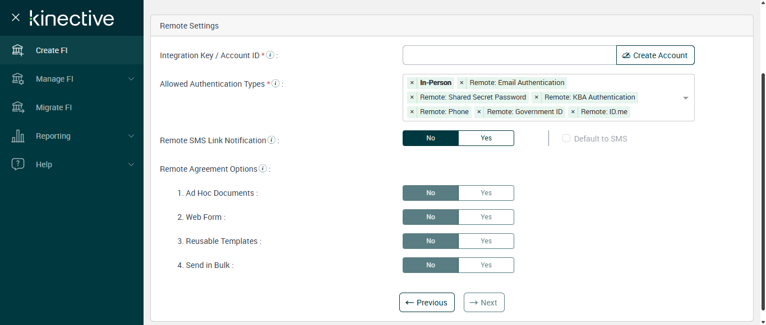Click the Help question bubble icon
The height and width of the screenshot is (325, 766).
(x=18, y=164)
